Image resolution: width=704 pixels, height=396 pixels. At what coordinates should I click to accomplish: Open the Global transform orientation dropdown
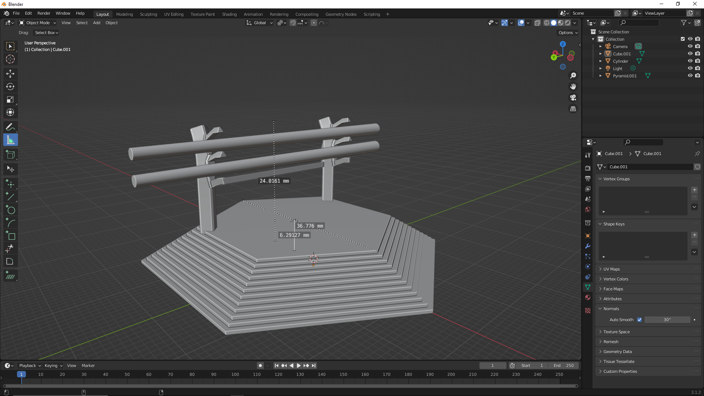259,23
